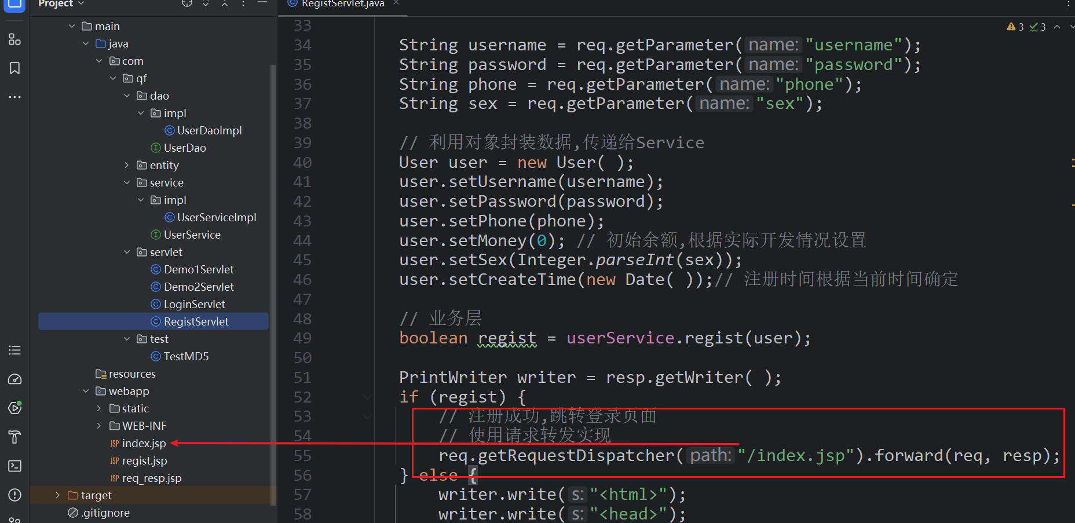
Task: Open the UserDaoImpl class icon
Action: (x=170, y=131)
